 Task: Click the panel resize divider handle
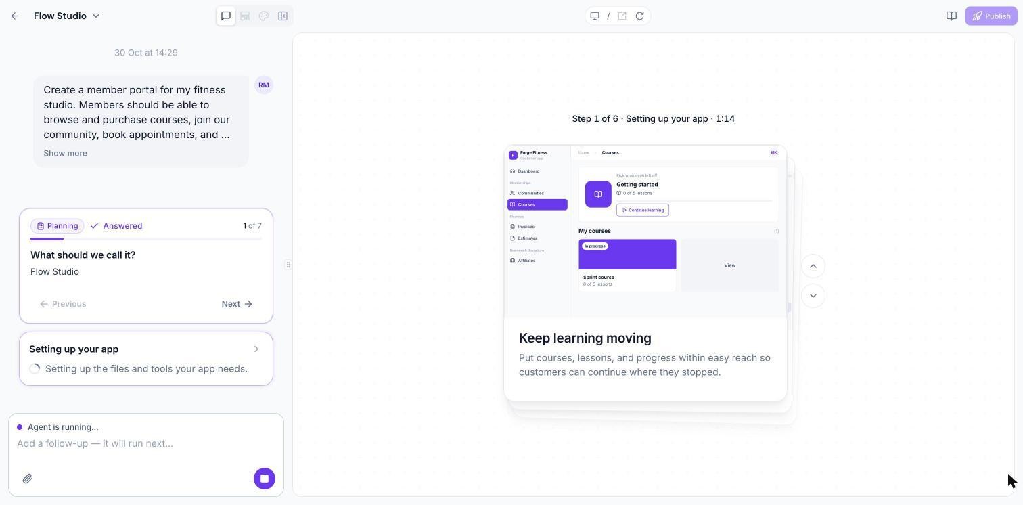(x=288, y=265)
